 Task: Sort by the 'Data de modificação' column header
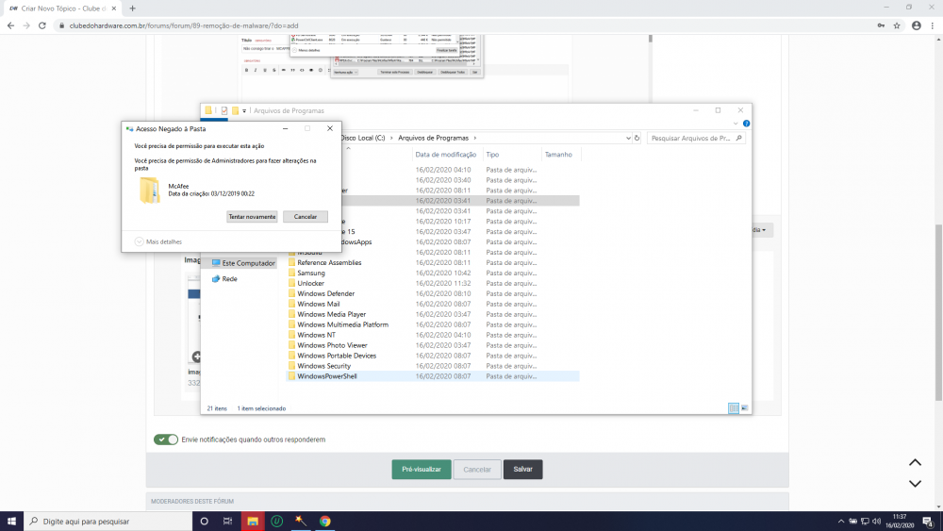pyautogui.click(x=445, y=154)
